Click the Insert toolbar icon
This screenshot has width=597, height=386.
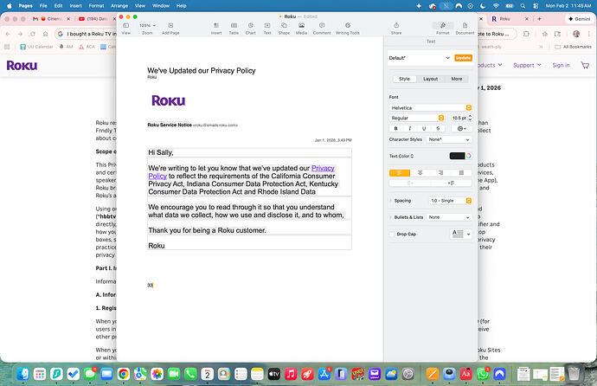click(216, 25)
